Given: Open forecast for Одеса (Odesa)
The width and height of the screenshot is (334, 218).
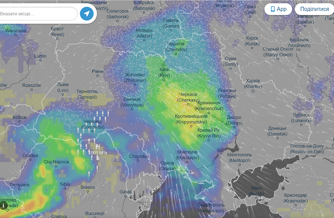Looking at the screenshot, I should [167, 166].
